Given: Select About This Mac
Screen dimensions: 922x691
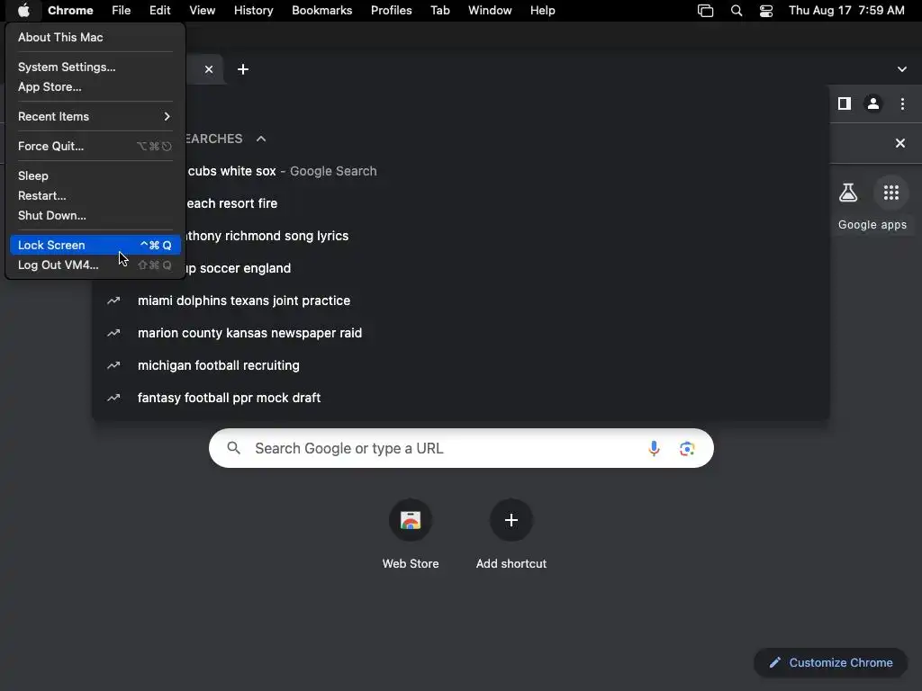Looking at the screenshot, I should [x=95, y=37].
